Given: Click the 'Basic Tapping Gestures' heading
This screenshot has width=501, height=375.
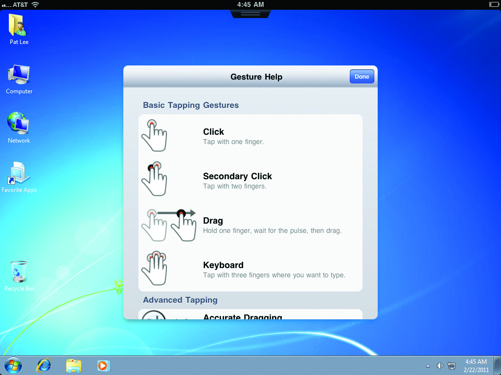Looking at the screenshot, I should (x=191, y=105).
